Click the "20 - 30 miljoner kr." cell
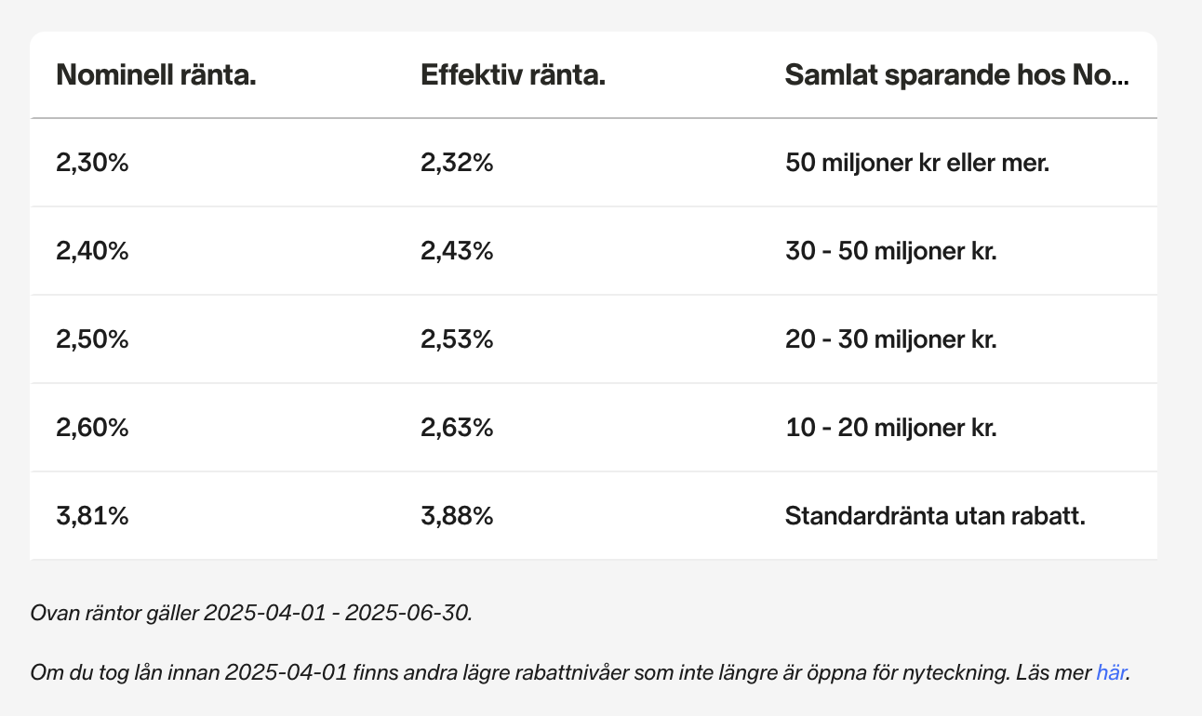 890,339
